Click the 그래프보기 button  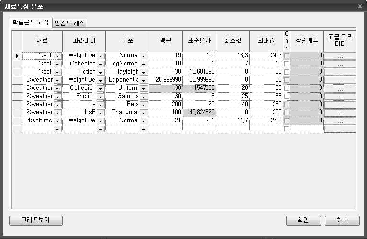36,220
